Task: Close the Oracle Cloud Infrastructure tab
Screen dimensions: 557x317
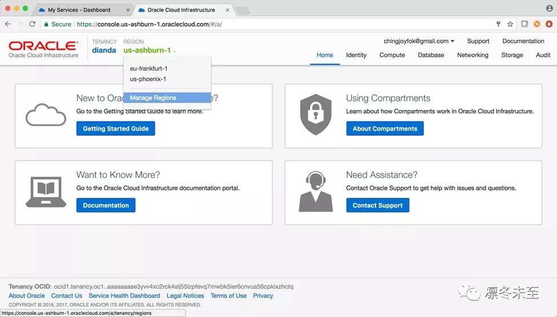Action: point(227,10)
